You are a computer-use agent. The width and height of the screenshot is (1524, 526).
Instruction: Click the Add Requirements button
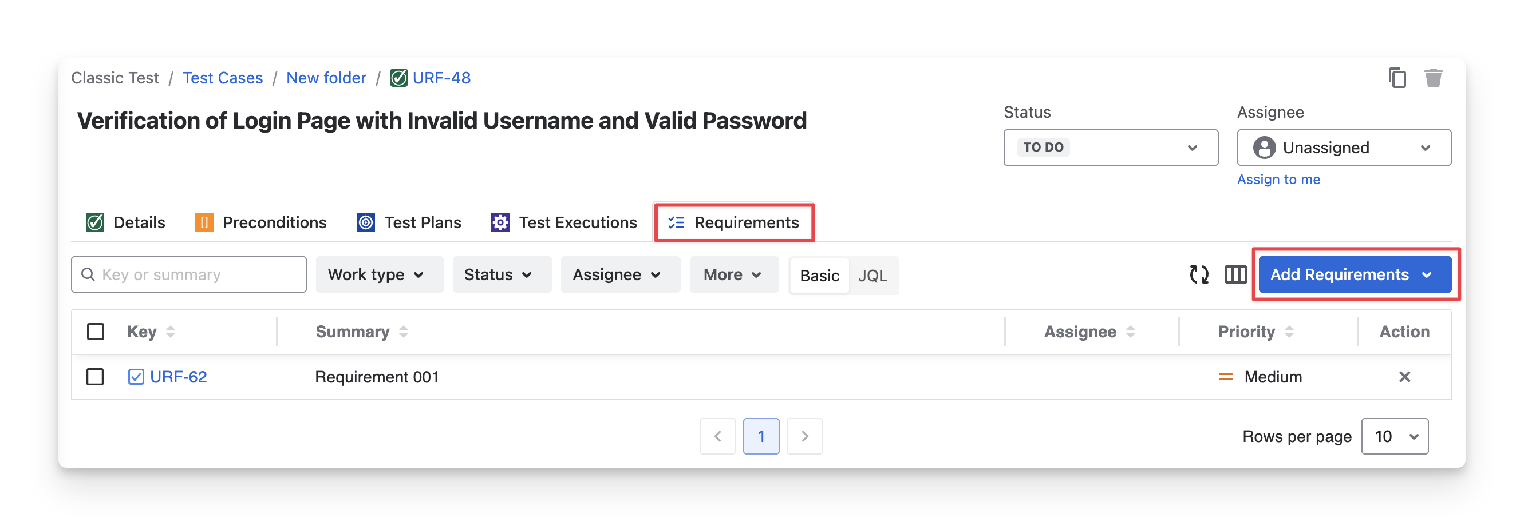coord(1354,274)
